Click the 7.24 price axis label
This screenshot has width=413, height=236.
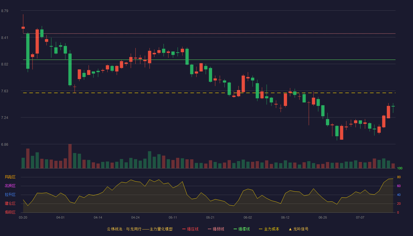[5, 118]
